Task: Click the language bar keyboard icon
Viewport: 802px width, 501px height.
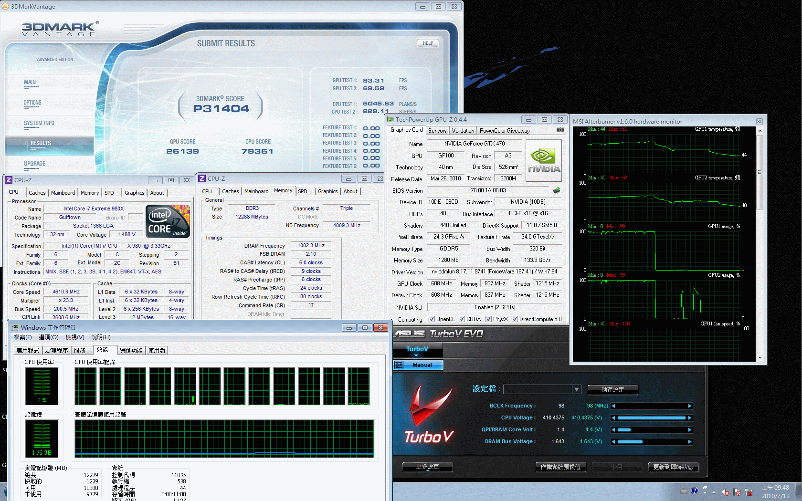Action: click(684, 491)
